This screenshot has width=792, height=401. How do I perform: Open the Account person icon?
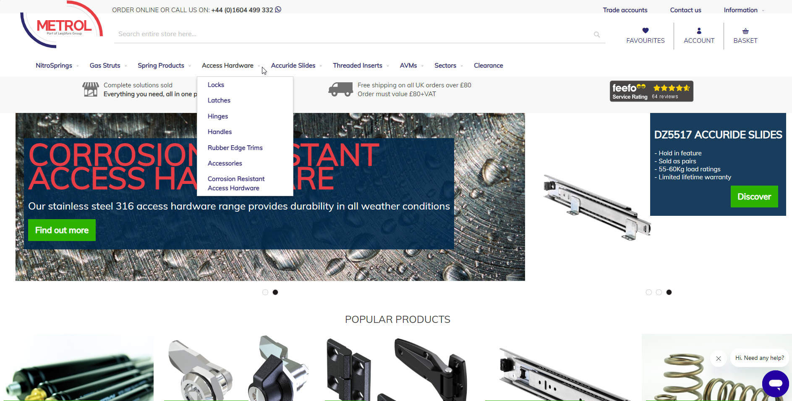pos(699,31)
